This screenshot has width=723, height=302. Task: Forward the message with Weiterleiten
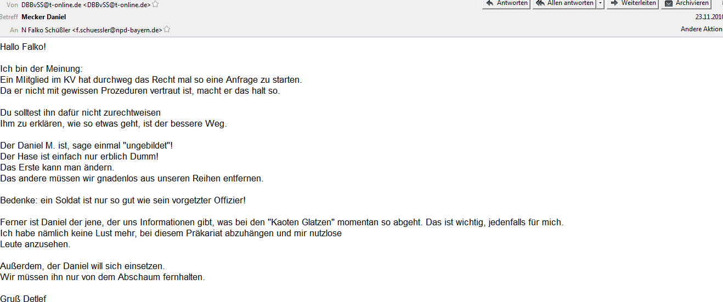(632, 3)
